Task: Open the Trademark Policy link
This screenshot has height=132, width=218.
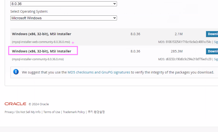Action: click(x=74, y=112)
